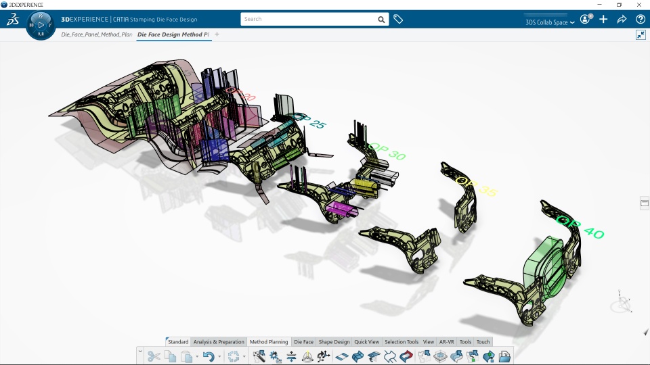Add a new tab with plus button
This screenshot has height=365, width=650.
pos(217,34)
